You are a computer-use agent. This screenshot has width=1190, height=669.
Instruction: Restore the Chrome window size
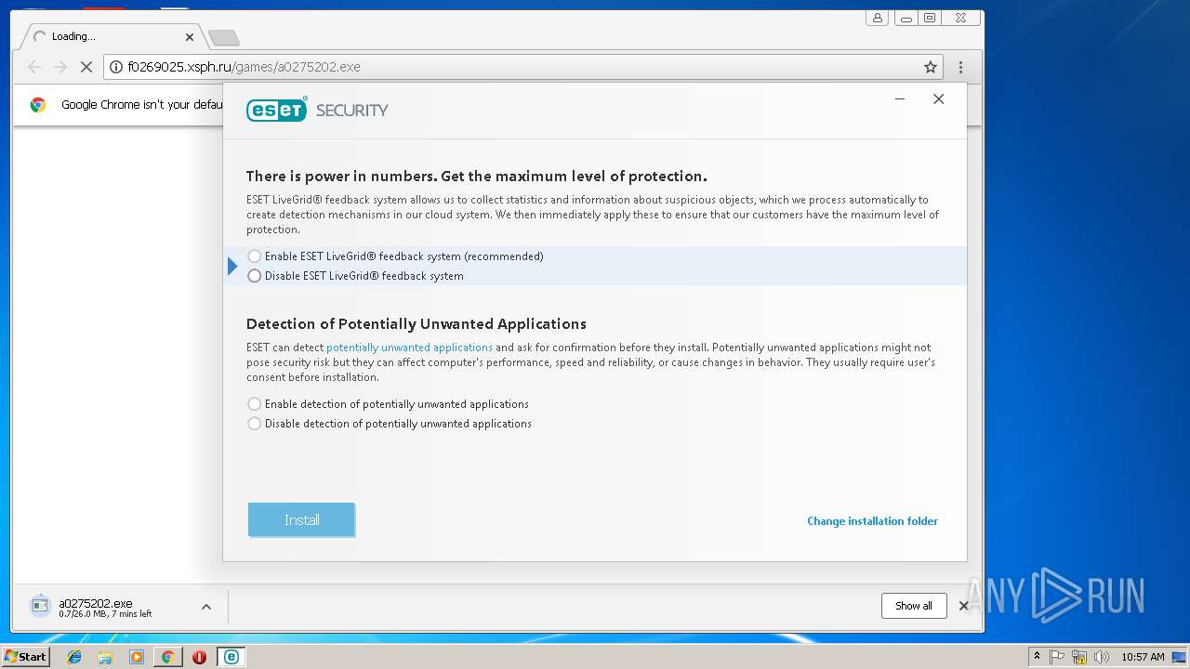tap(929, 18)
